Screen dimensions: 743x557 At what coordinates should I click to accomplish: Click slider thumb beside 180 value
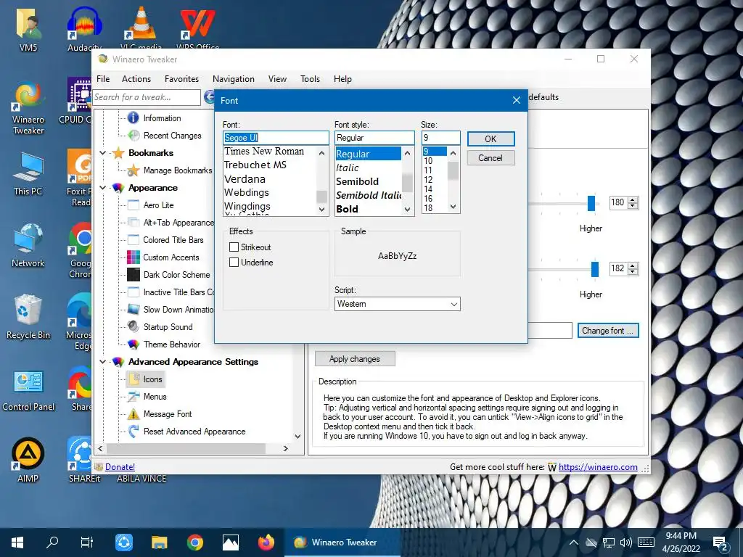(x=591, y=203)
